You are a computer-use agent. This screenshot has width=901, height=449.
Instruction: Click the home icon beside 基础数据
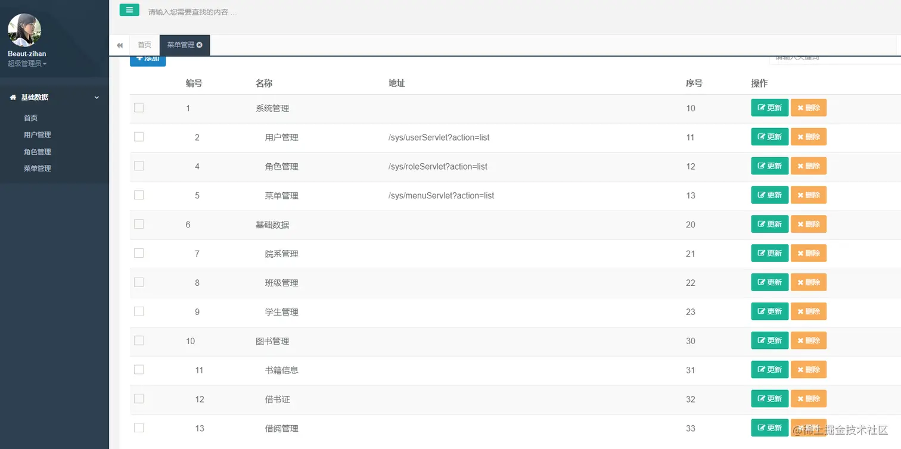point(13,97)
